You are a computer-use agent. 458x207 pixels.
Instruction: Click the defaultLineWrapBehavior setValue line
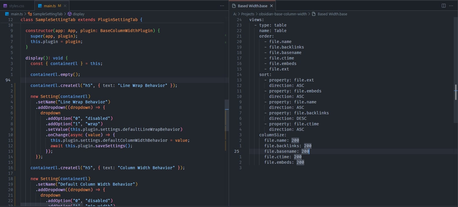point(114,129)
